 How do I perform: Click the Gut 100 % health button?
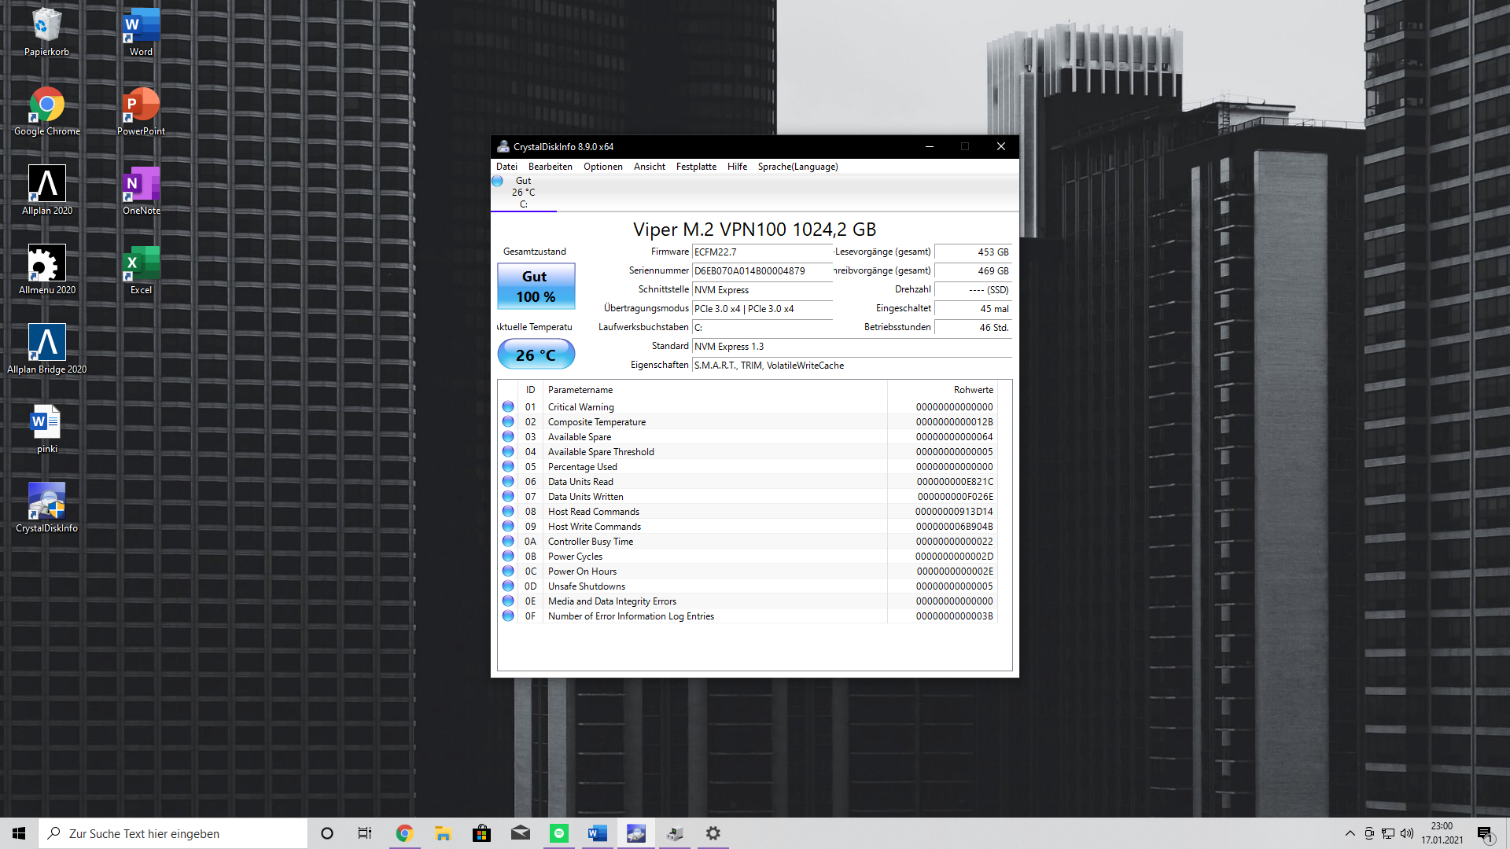(x=536, y=286)
